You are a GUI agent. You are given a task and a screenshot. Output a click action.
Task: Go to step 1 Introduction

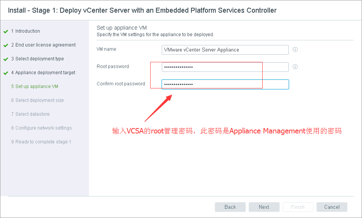click(25, 31)
